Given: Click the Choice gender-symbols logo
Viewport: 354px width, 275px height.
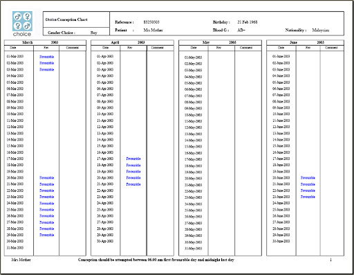Looking at the screenshot, I should click(x=22, y=21).
